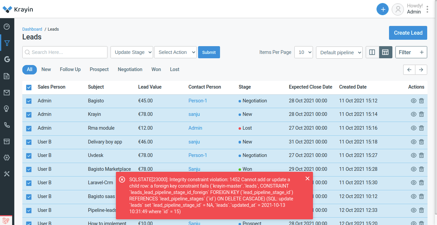437x225 pixels.
Task: Open the Quotes icon in sidebar
Action: click(7, 76)
